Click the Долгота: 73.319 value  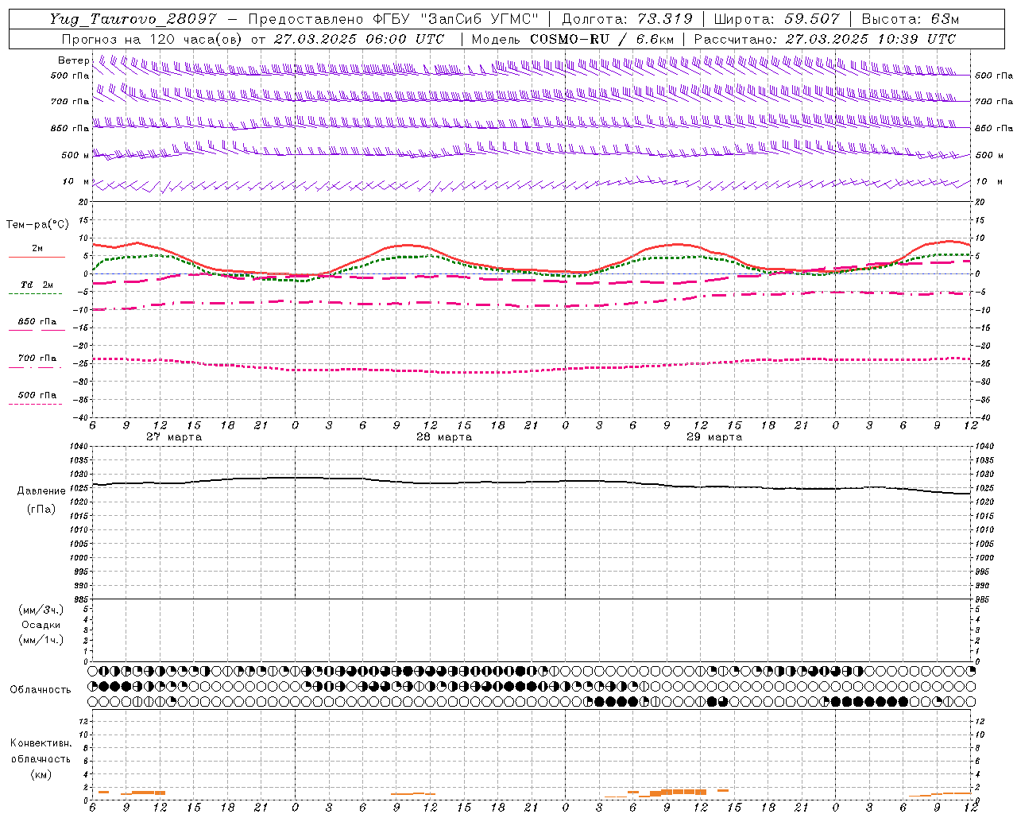tap(627, 19)
